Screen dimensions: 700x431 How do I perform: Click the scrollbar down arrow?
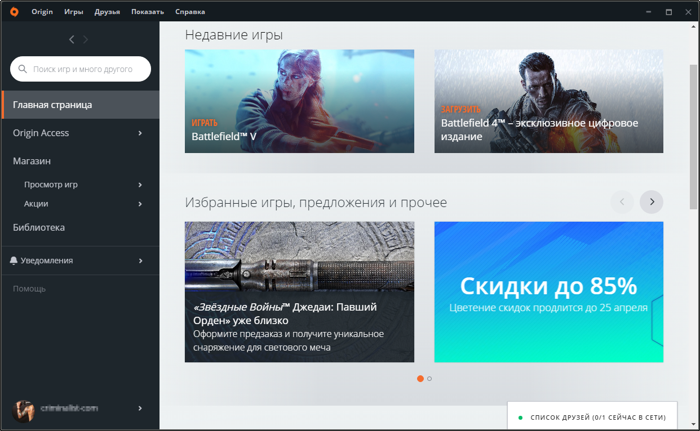(693, 423)
